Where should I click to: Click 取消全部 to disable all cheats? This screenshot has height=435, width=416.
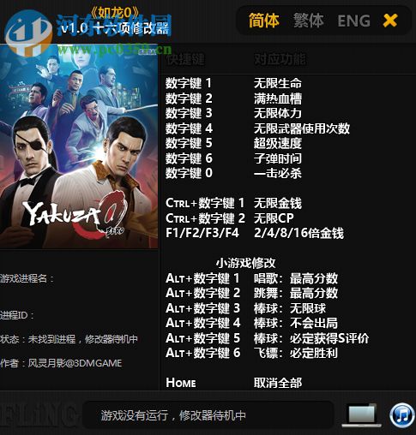(278, 383)
